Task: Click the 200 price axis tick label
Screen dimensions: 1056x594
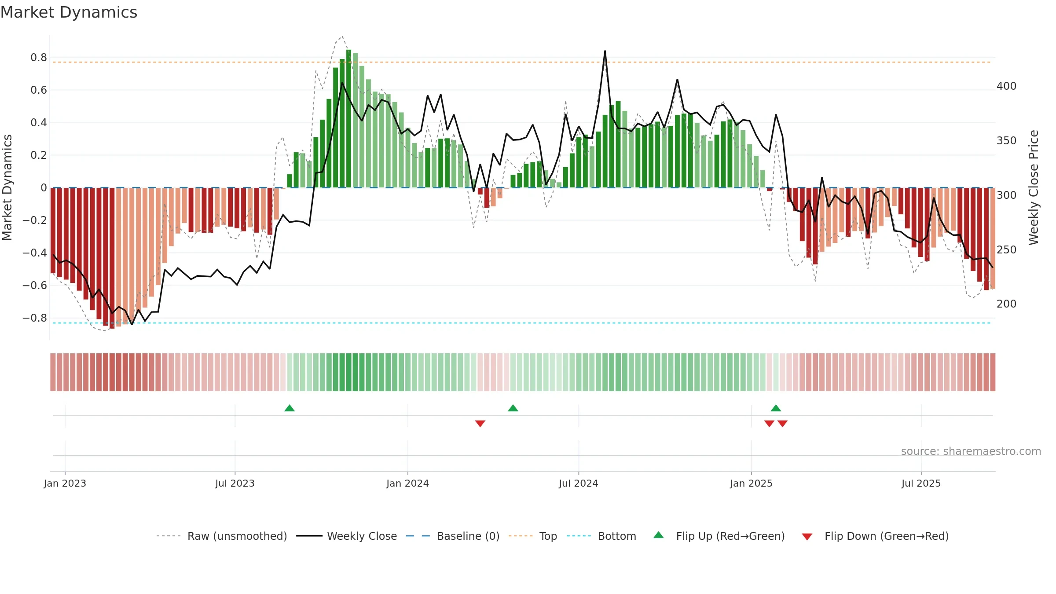Action: [1007, 304]
